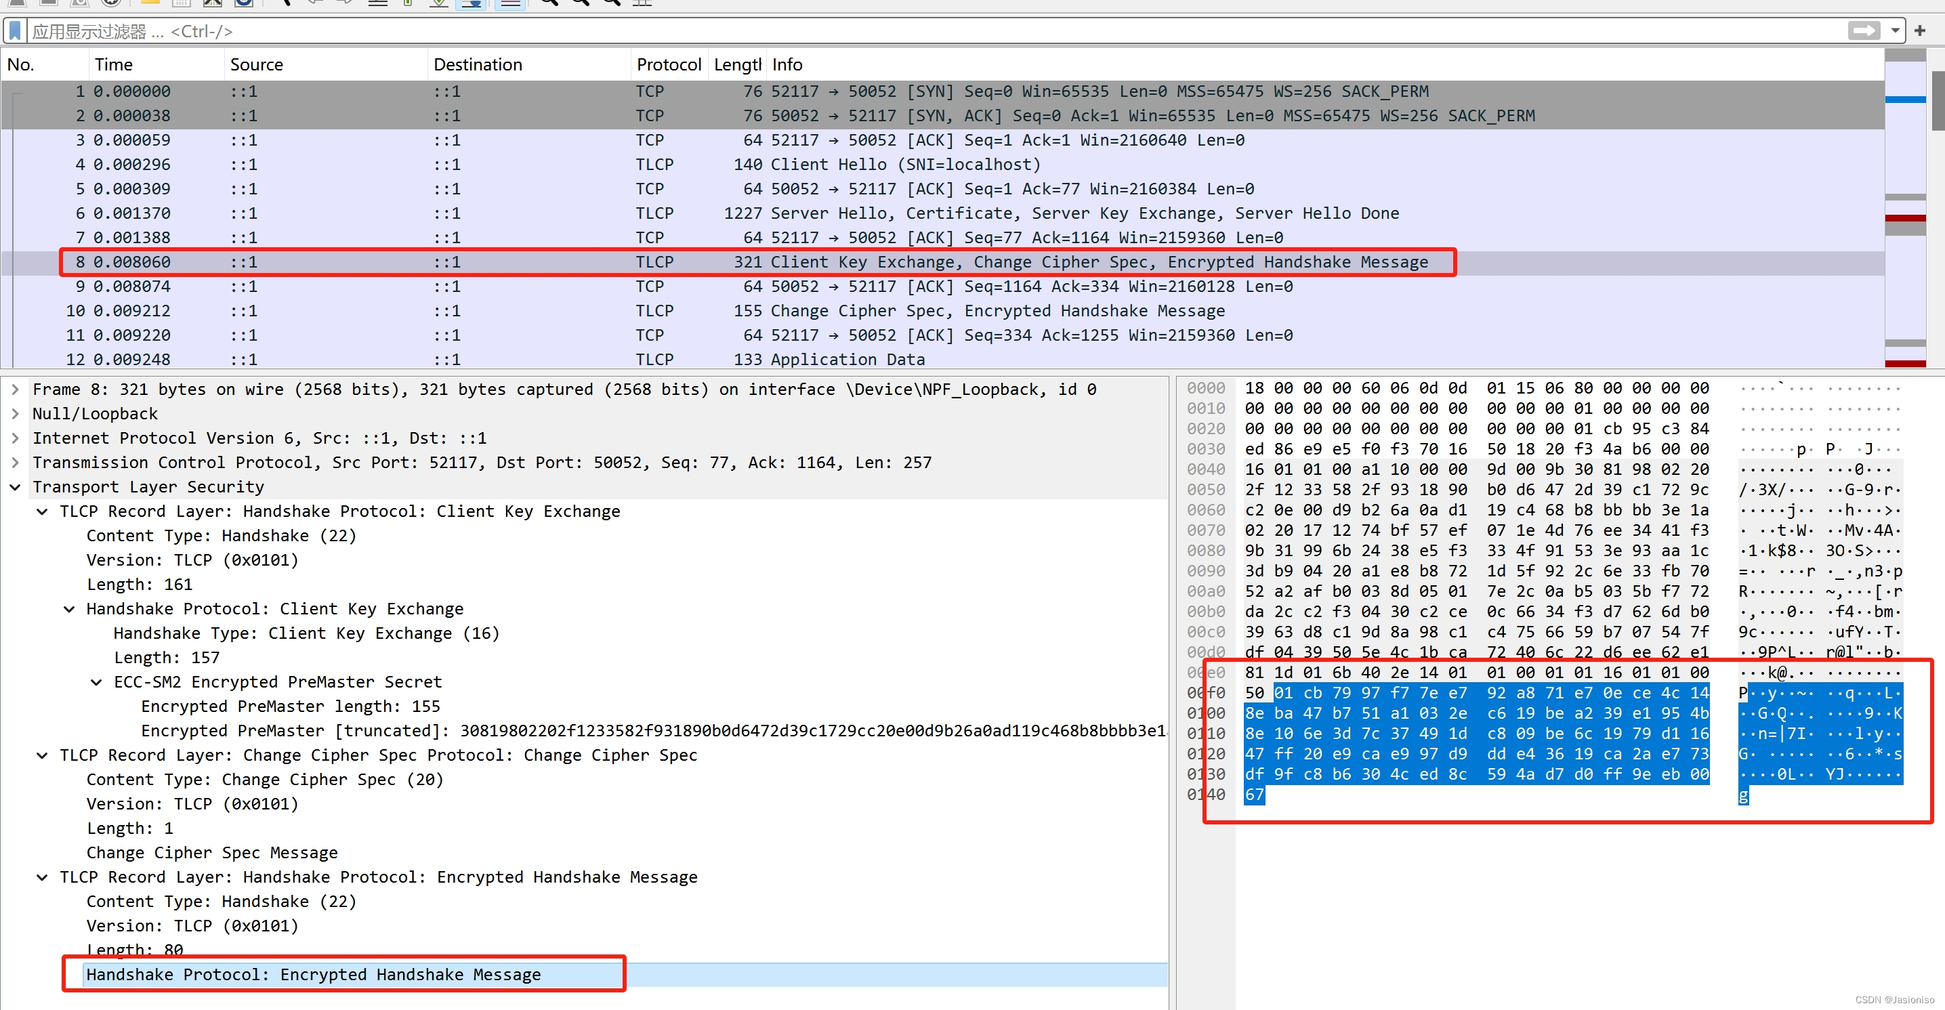Collapse the Change Cipher Spec record layer
This screenshot has height=1010, width=1945.
pos(42,755)
